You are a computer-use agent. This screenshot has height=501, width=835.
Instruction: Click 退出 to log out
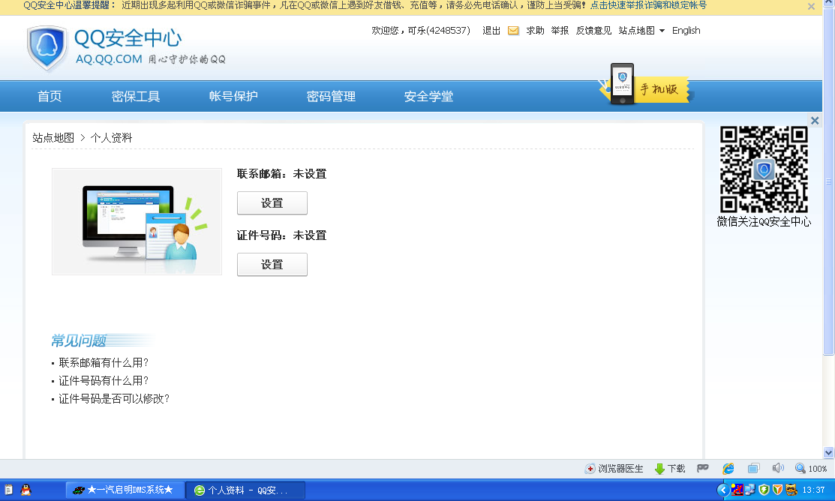[x=491, y=30]
